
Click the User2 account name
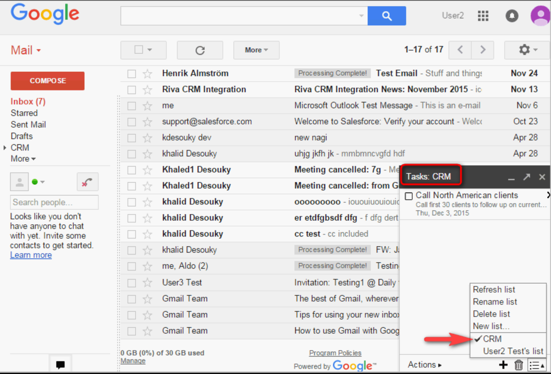coord(453,15)
